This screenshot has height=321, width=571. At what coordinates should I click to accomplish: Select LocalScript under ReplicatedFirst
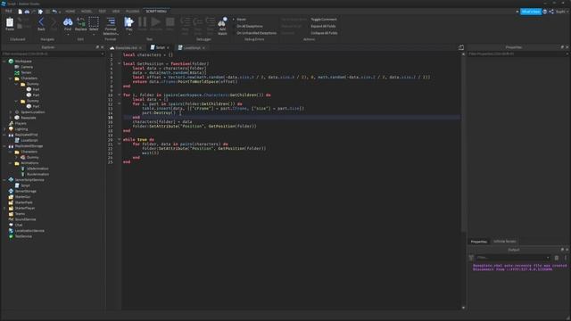point(29,140)
